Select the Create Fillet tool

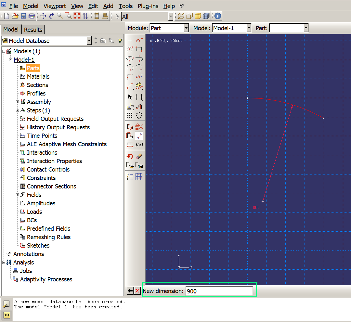(130, 77)
